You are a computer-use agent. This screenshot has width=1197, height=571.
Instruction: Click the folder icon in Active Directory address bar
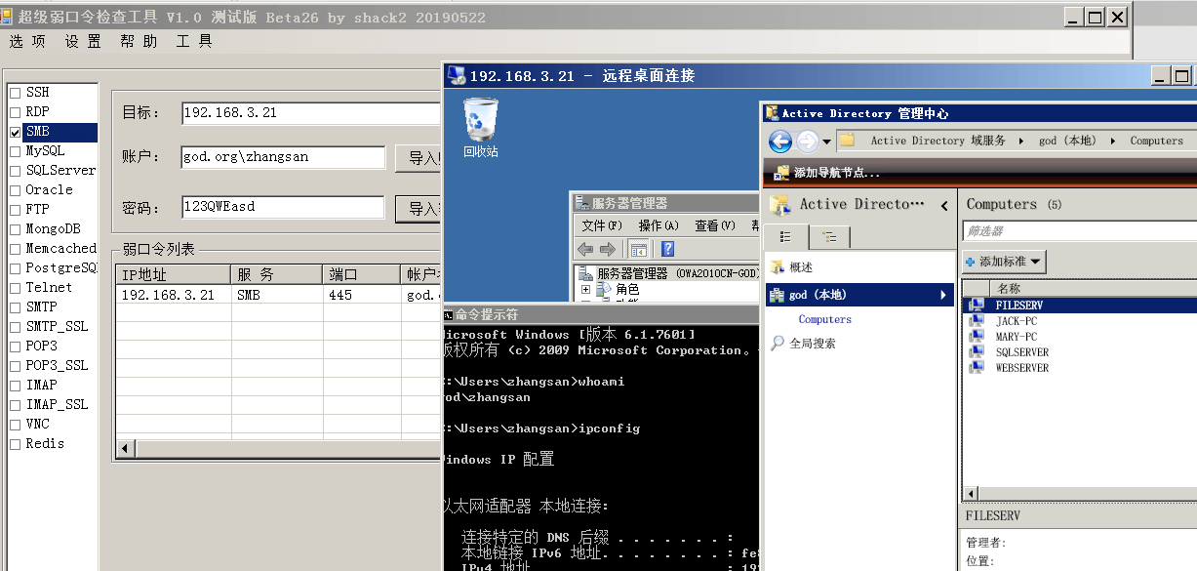tap(847, 141)
